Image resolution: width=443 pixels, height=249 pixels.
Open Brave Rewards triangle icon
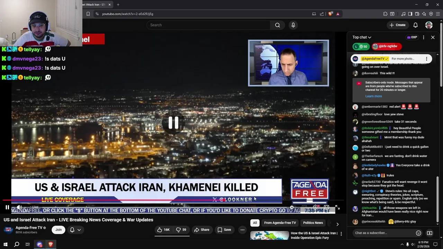tap(338, 14)
